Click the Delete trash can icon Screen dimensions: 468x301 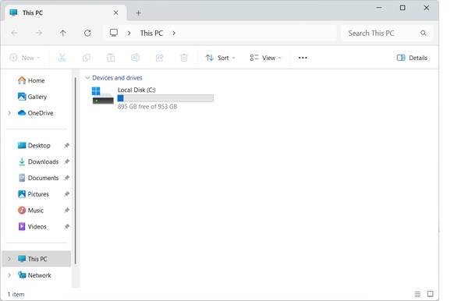pyautogui.click(x=184, y=58)
